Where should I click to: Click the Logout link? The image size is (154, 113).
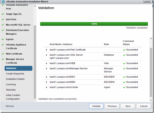(x=147, y=2)
